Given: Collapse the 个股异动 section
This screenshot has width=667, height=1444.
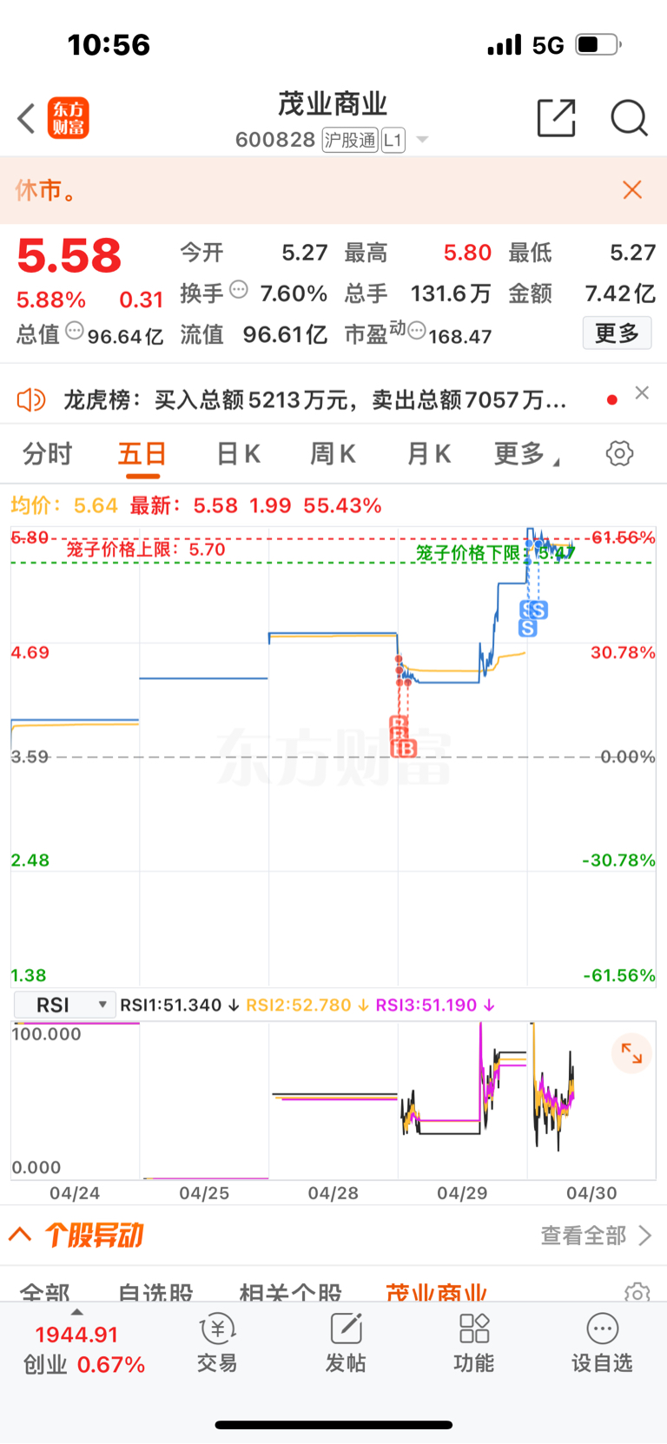Looking at the screenshot, I should [20, 1235].
